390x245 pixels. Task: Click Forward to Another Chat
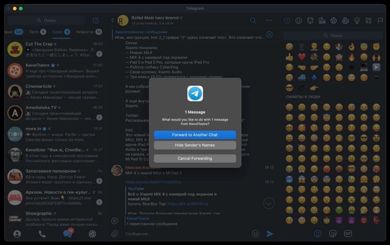pyautogui.click(x=195, y=135)
